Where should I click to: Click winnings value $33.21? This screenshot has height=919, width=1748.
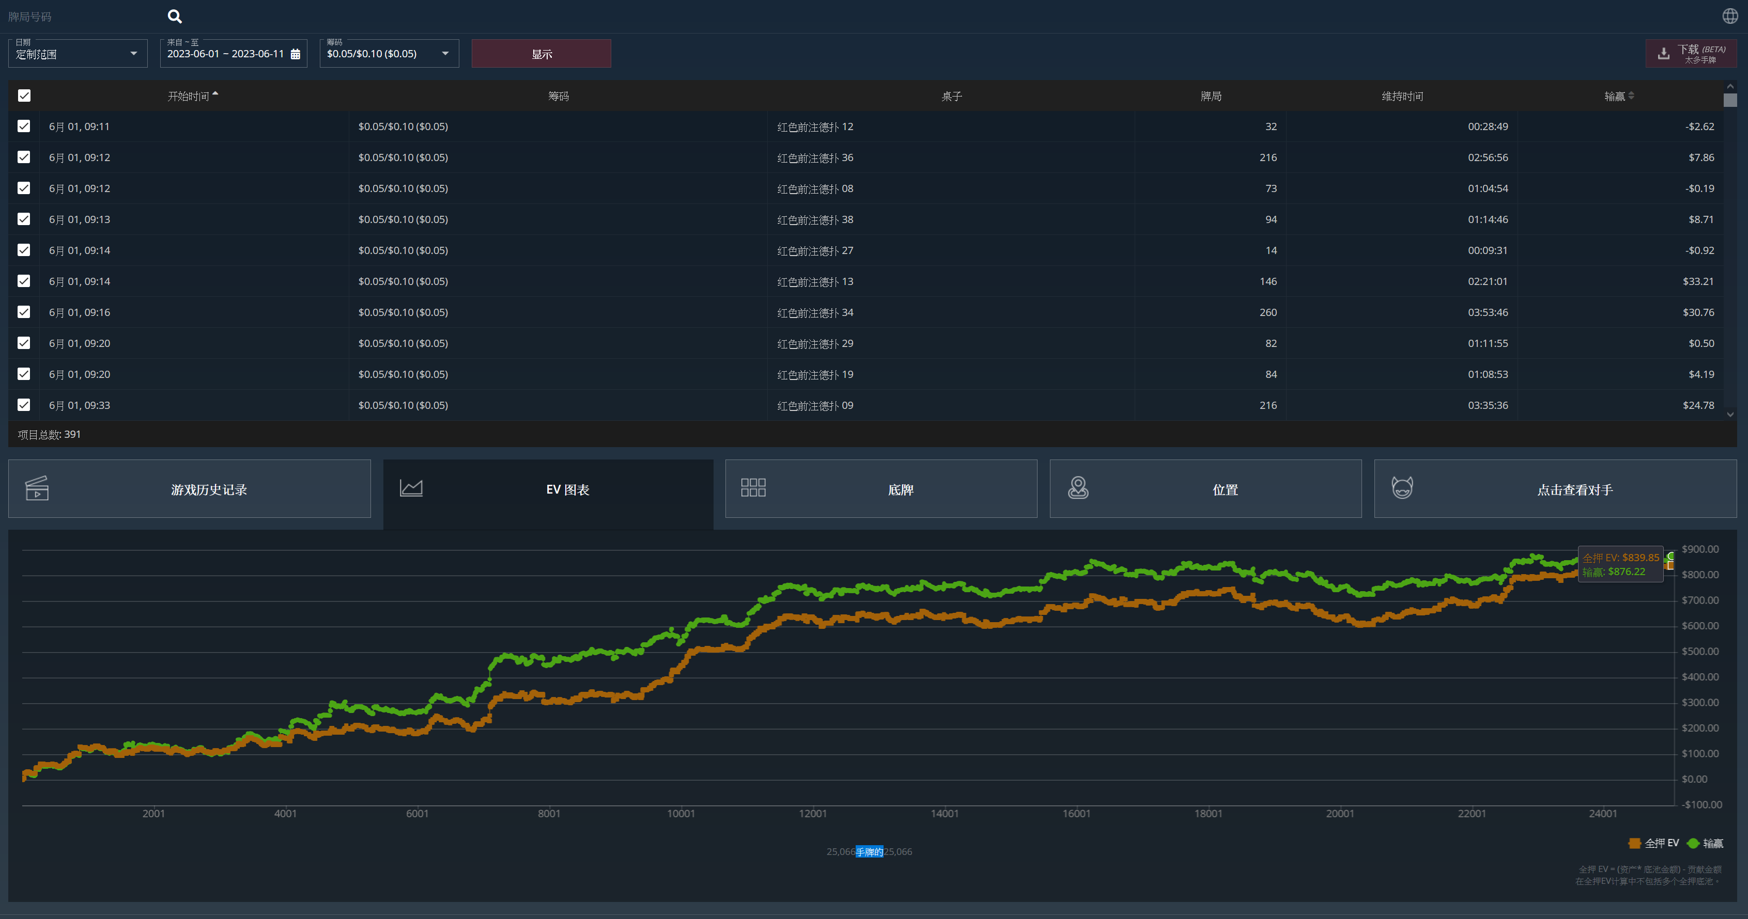(x=1698, y=281)
